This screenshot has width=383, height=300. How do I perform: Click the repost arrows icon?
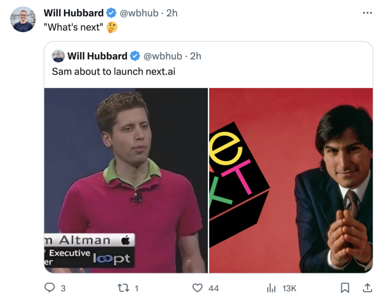click(x=126, y=288)
